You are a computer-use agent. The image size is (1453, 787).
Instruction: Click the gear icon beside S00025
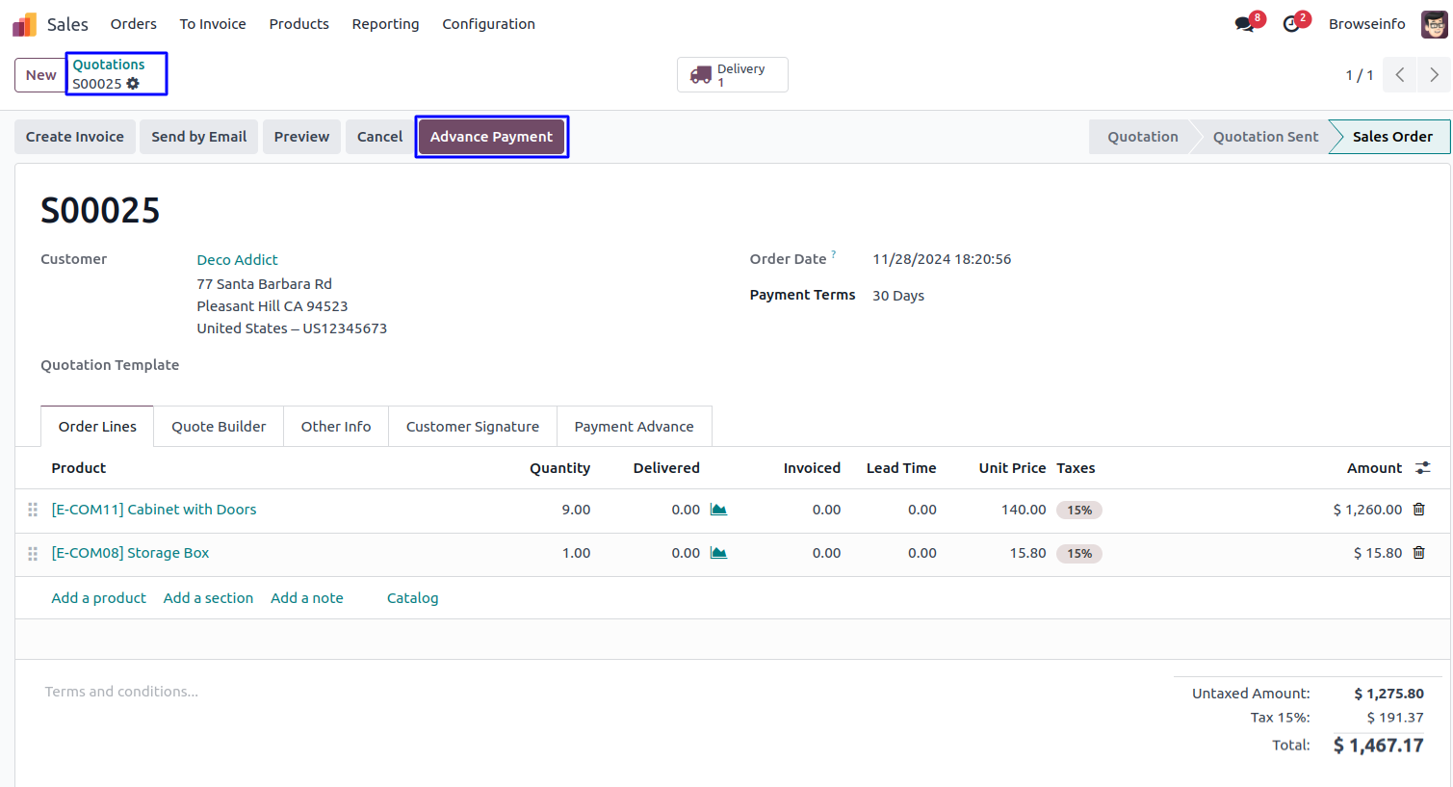coord(133,84)
